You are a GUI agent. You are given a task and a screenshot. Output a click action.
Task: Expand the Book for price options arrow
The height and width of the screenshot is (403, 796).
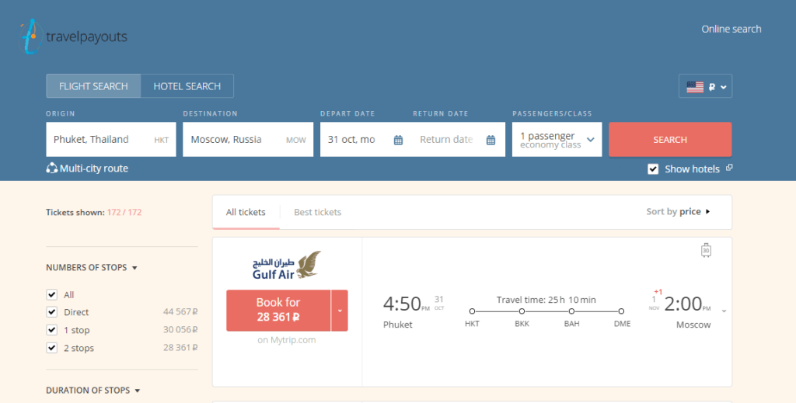click(340, 310)
